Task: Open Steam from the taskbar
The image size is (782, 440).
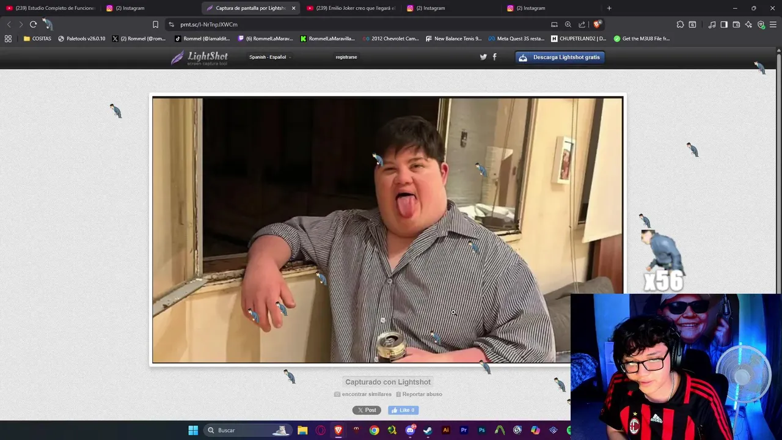Action: [x=428, y=430]
